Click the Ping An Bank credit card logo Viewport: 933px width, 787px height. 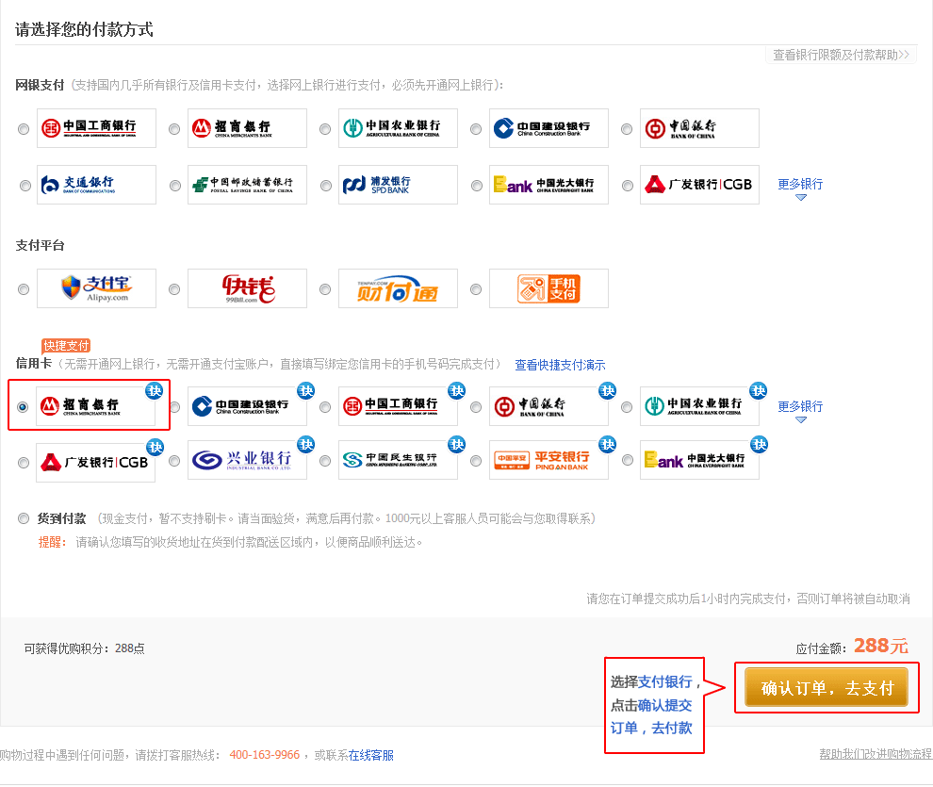[548, 461]
